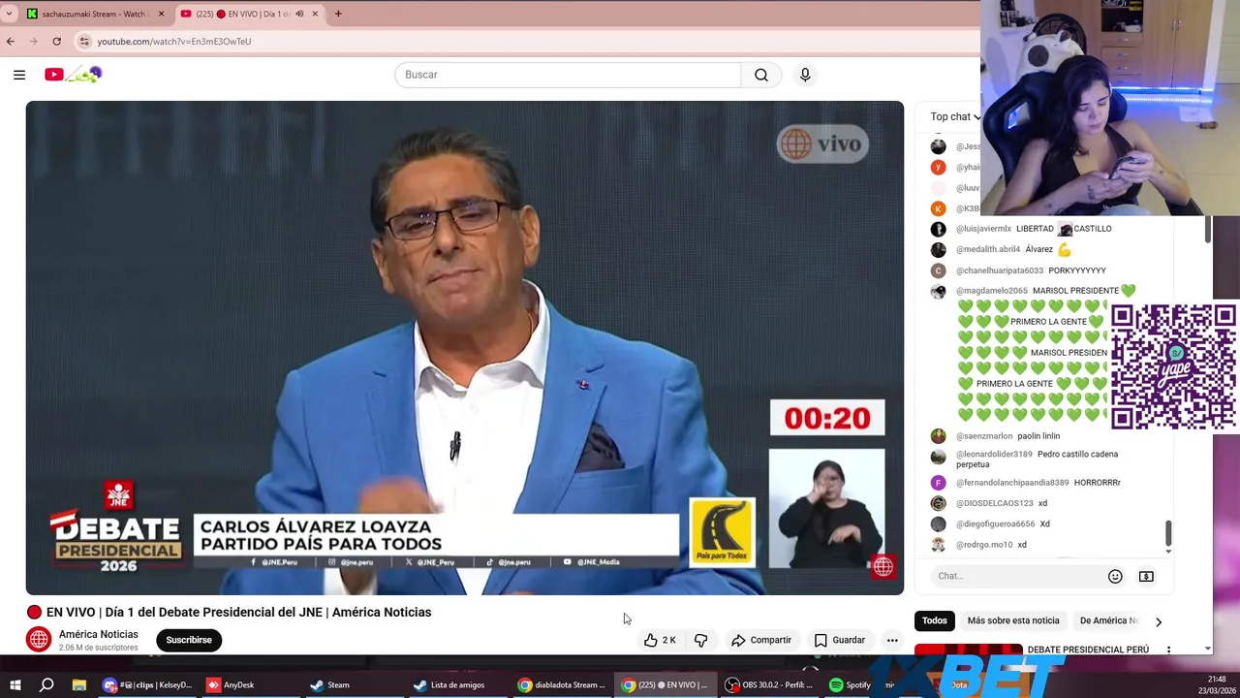The width and height of the screenshot is (1240, 698).
Task: Close the sachauzumaki Stream tab
Action: (x=161, y=14)
